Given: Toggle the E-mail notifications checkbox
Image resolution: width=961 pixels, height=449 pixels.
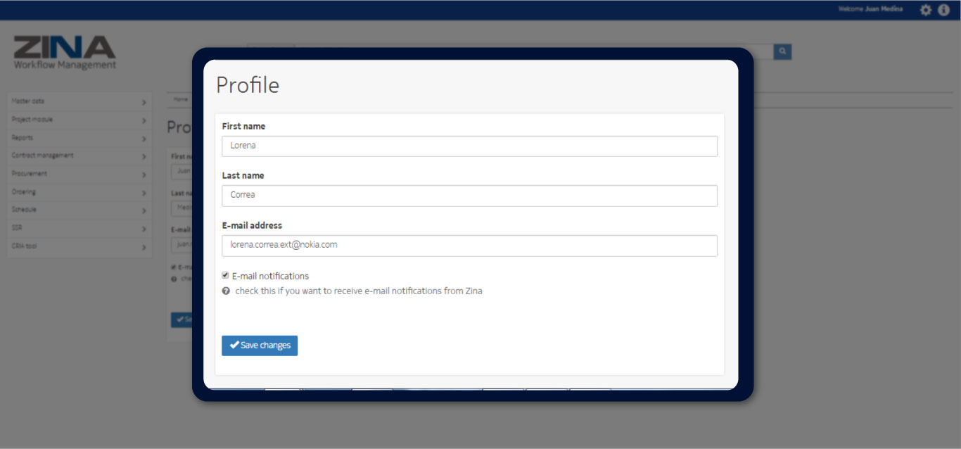Looking at the screenshot, I should (225, 275).
